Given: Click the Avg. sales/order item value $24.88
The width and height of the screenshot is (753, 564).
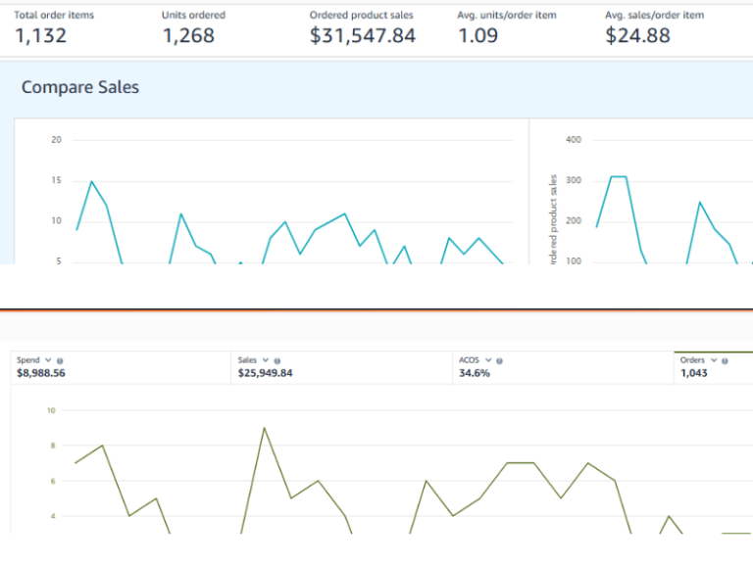Looking at the screenshot, I should [638, 35].
